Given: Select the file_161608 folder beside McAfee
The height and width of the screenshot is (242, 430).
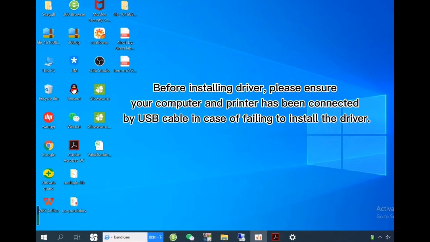Looking at the screenshot, I should (125, 8).
